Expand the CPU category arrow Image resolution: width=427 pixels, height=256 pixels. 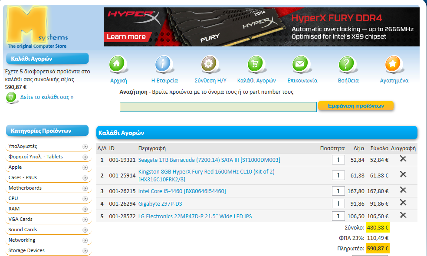point(85,199)
